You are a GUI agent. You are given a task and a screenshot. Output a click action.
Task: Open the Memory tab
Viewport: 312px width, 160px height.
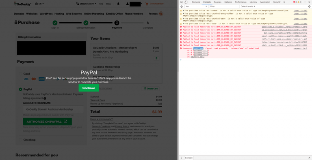point(253,2)
